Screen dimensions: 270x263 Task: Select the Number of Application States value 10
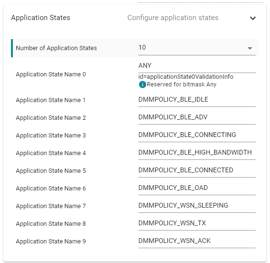point(197,48)
